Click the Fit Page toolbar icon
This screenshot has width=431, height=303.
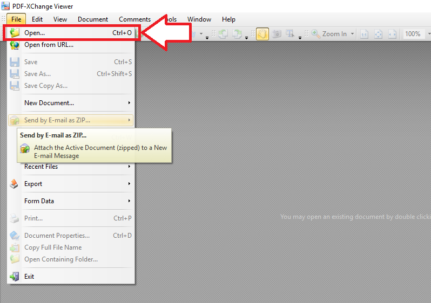coord(379,34)
